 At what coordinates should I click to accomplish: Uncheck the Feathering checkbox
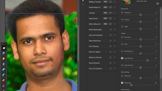(x=122, y=83)
